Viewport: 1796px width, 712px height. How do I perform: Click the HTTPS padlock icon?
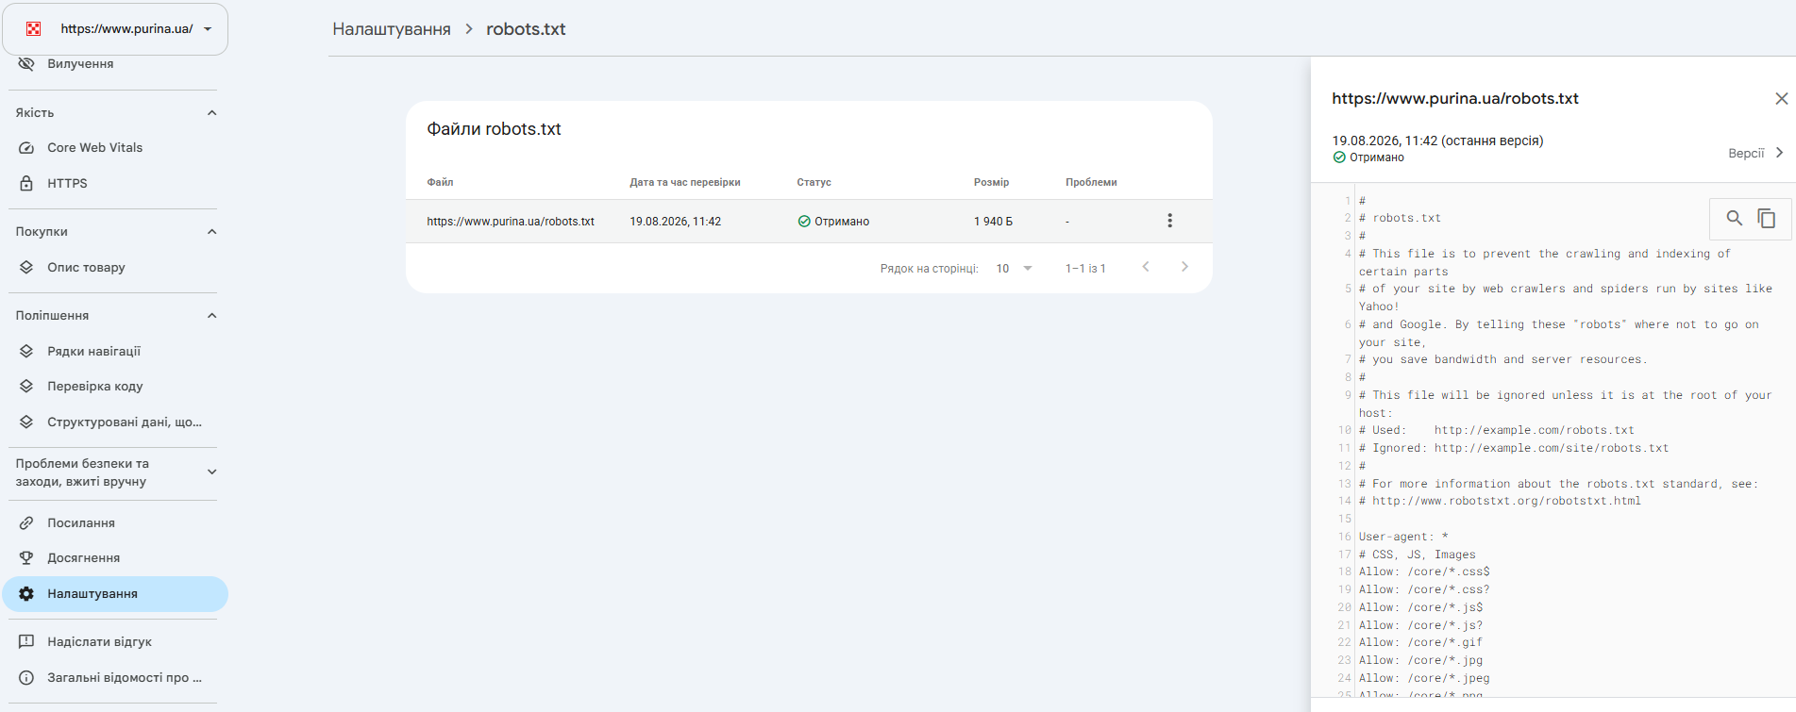pyautogui.click(x=26, y=184)
